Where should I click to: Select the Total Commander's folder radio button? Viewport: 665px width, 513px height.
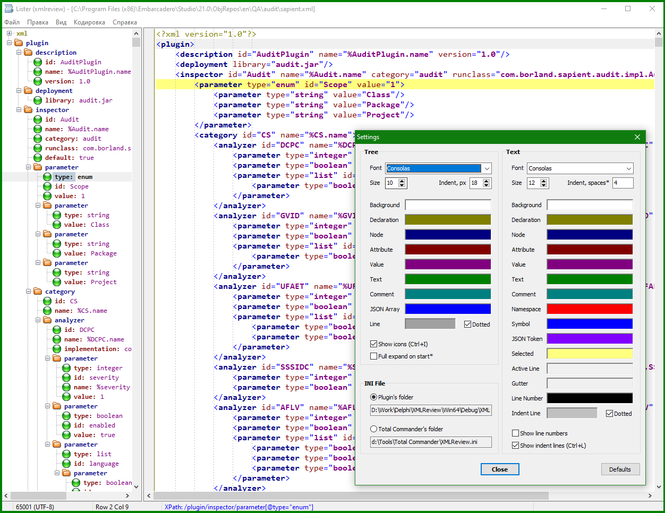(x=374, y=429)
